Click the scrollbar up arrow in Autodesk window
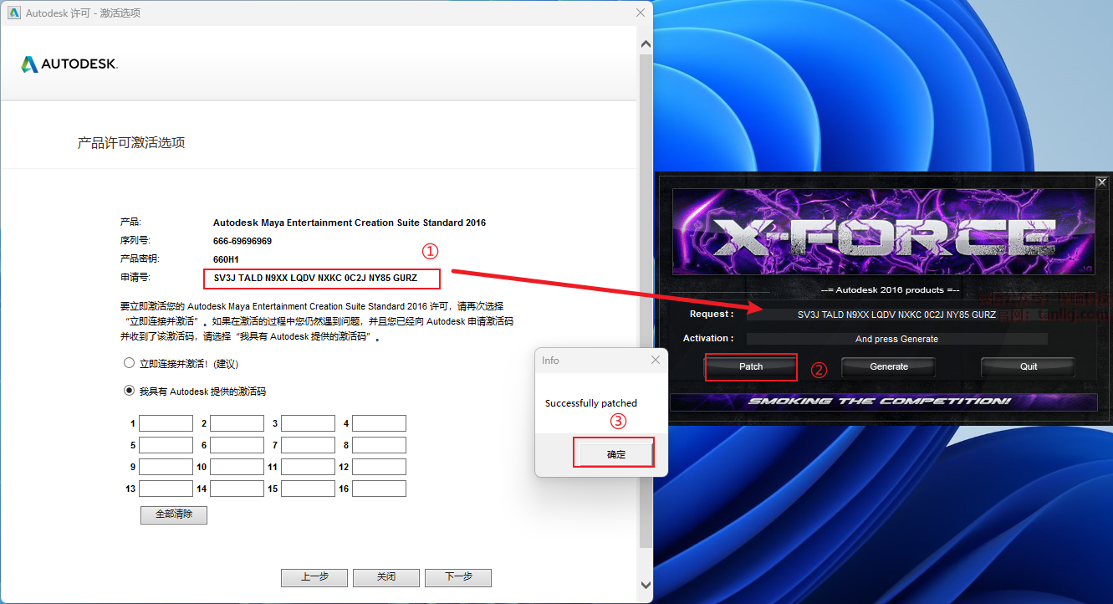Viewport: 1113px width, 604px height. point(646,44)
